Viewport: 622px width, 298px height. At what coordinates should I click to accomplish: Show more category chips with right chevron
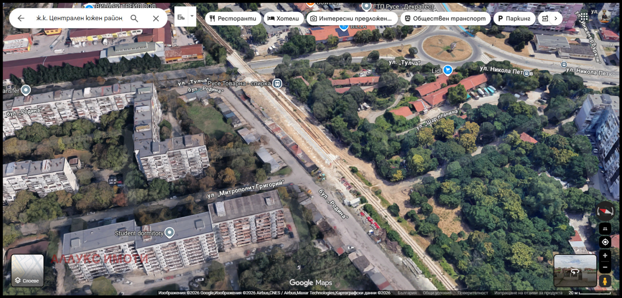tap(556, 18)
